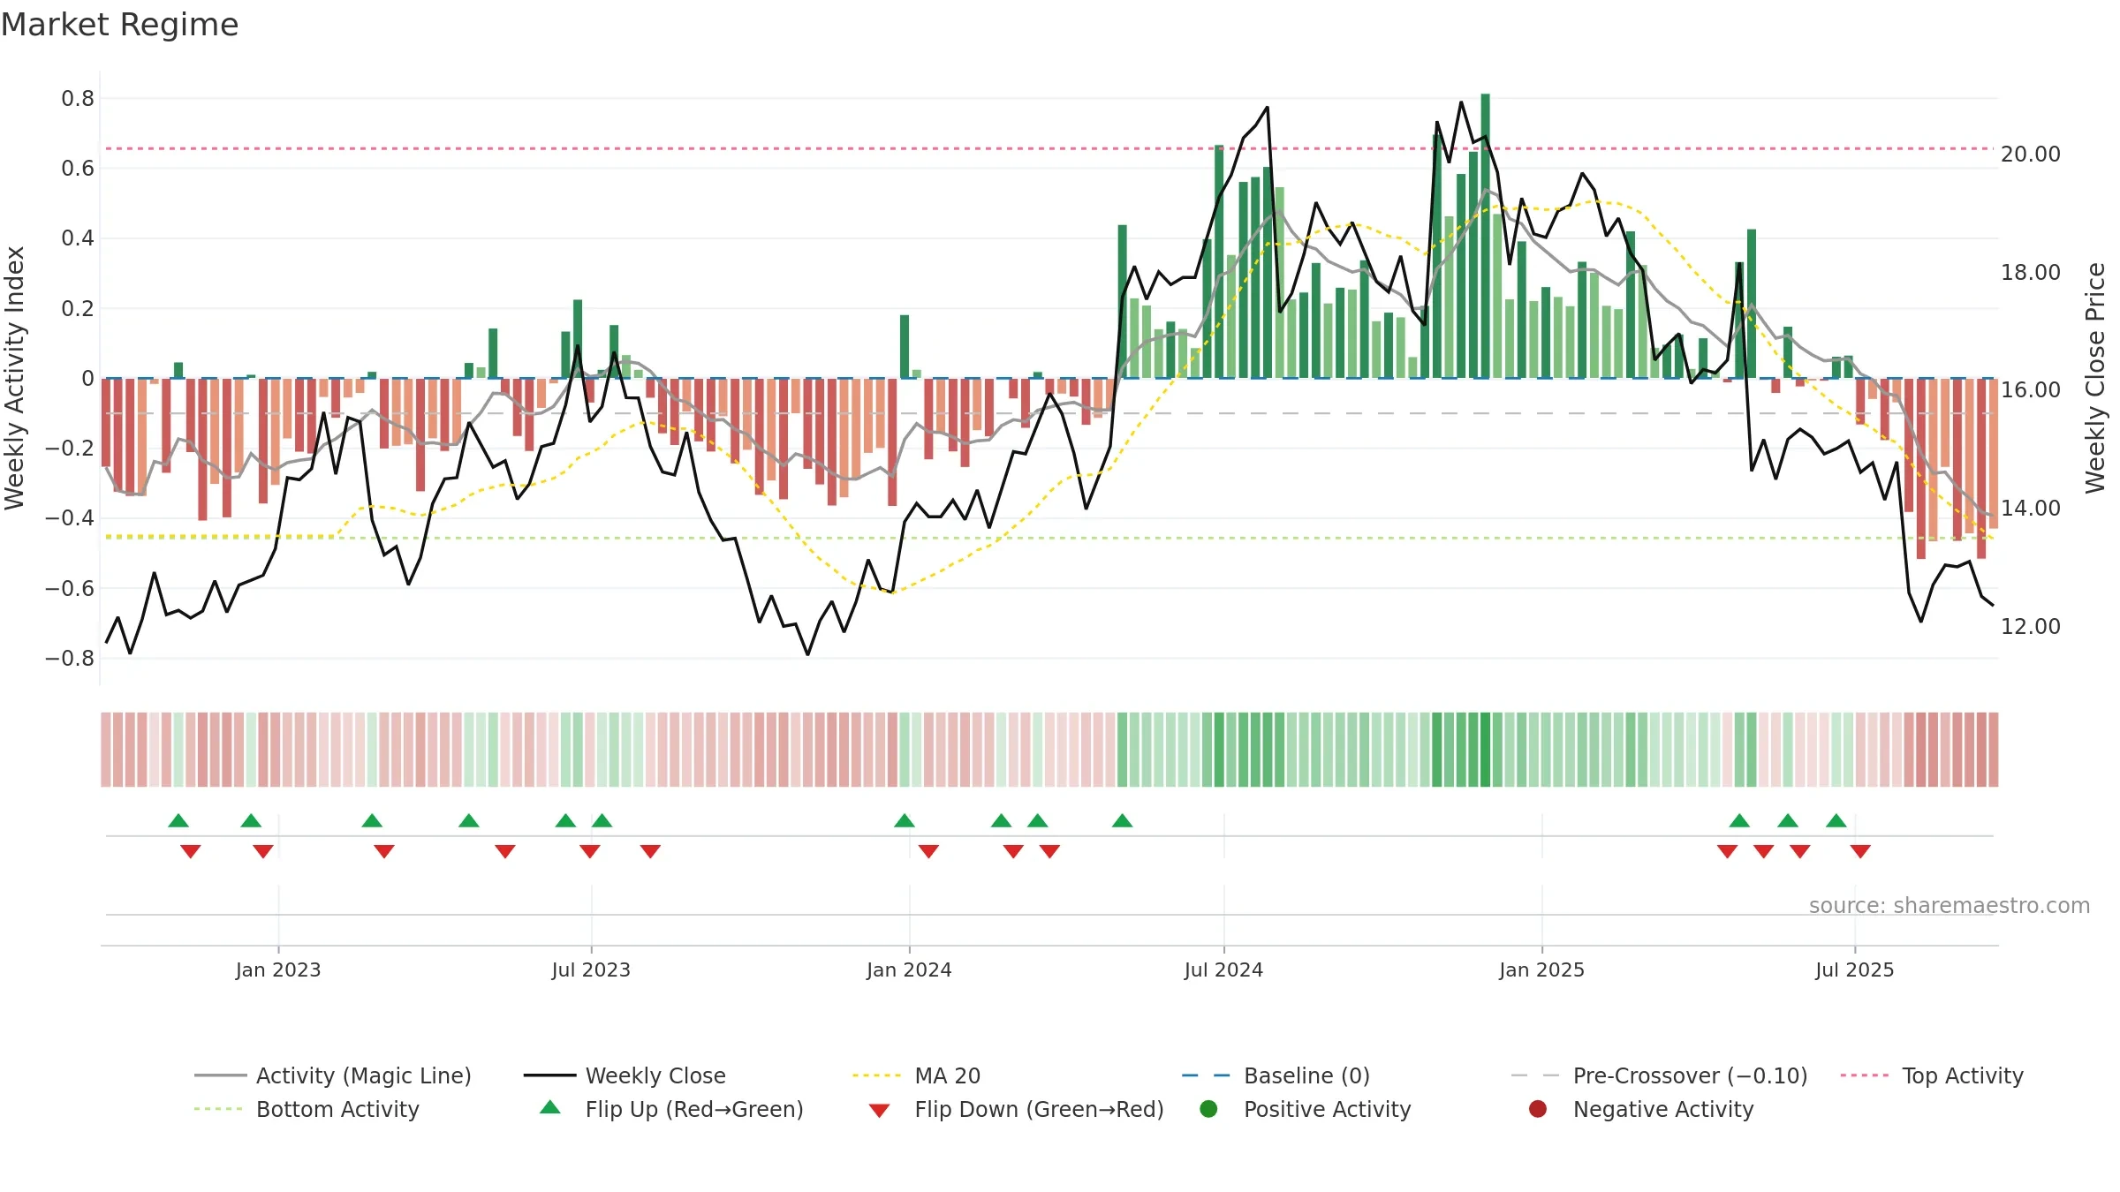Image resolution: width=2120 pixels, height=1192 pixels.
Task: Click the Weekly Activity Index axis title
Action: point(15,378)
